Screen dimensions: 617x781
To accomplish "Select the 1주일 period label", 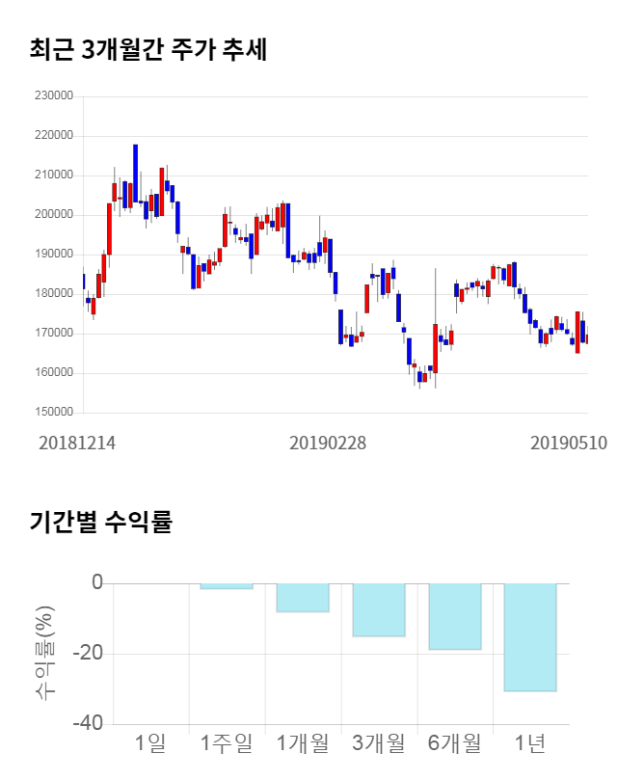I will [x=227, y=743].
